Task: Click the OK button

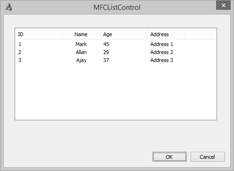Action: point(169,156)
